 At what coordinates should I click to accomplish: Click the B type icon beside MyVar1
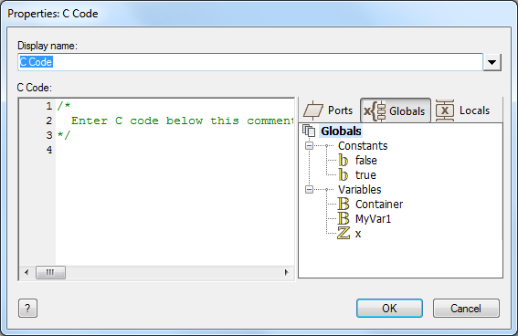[x=344, y=218]
